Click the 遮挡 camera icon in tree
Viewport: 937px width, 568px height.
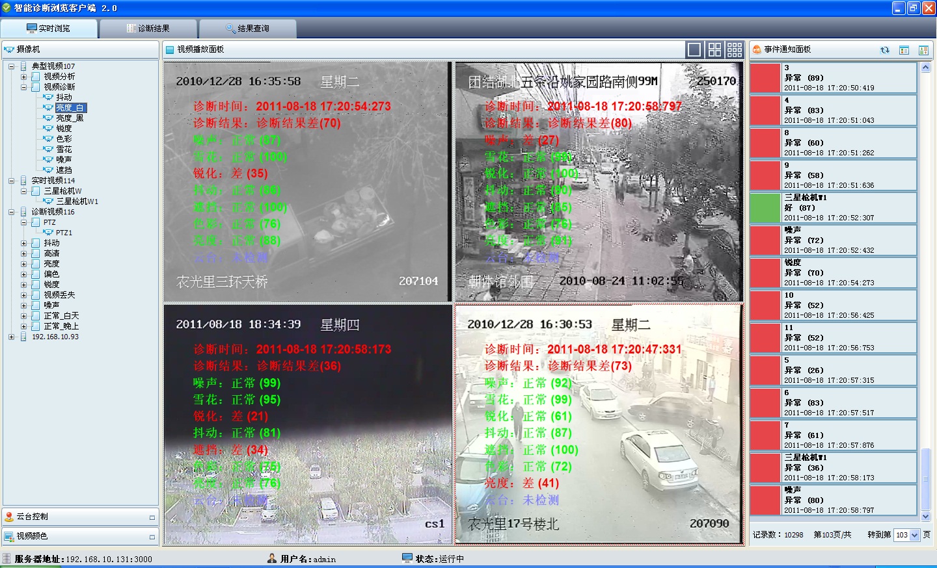click(x=48, y=170)
